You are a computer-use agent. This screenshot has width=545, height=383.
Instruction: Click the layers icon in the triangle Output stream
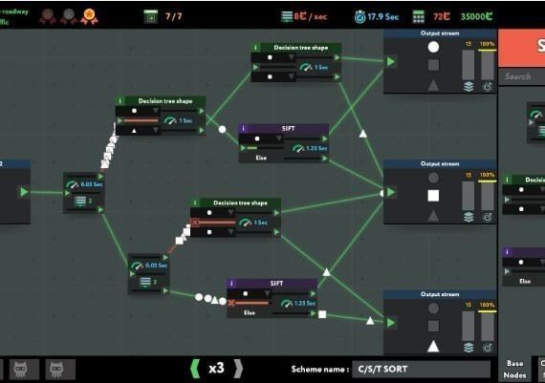point(469,348)
